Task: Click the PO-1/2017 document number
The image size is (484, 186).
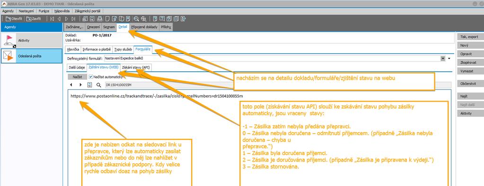Action: (102, 35)
